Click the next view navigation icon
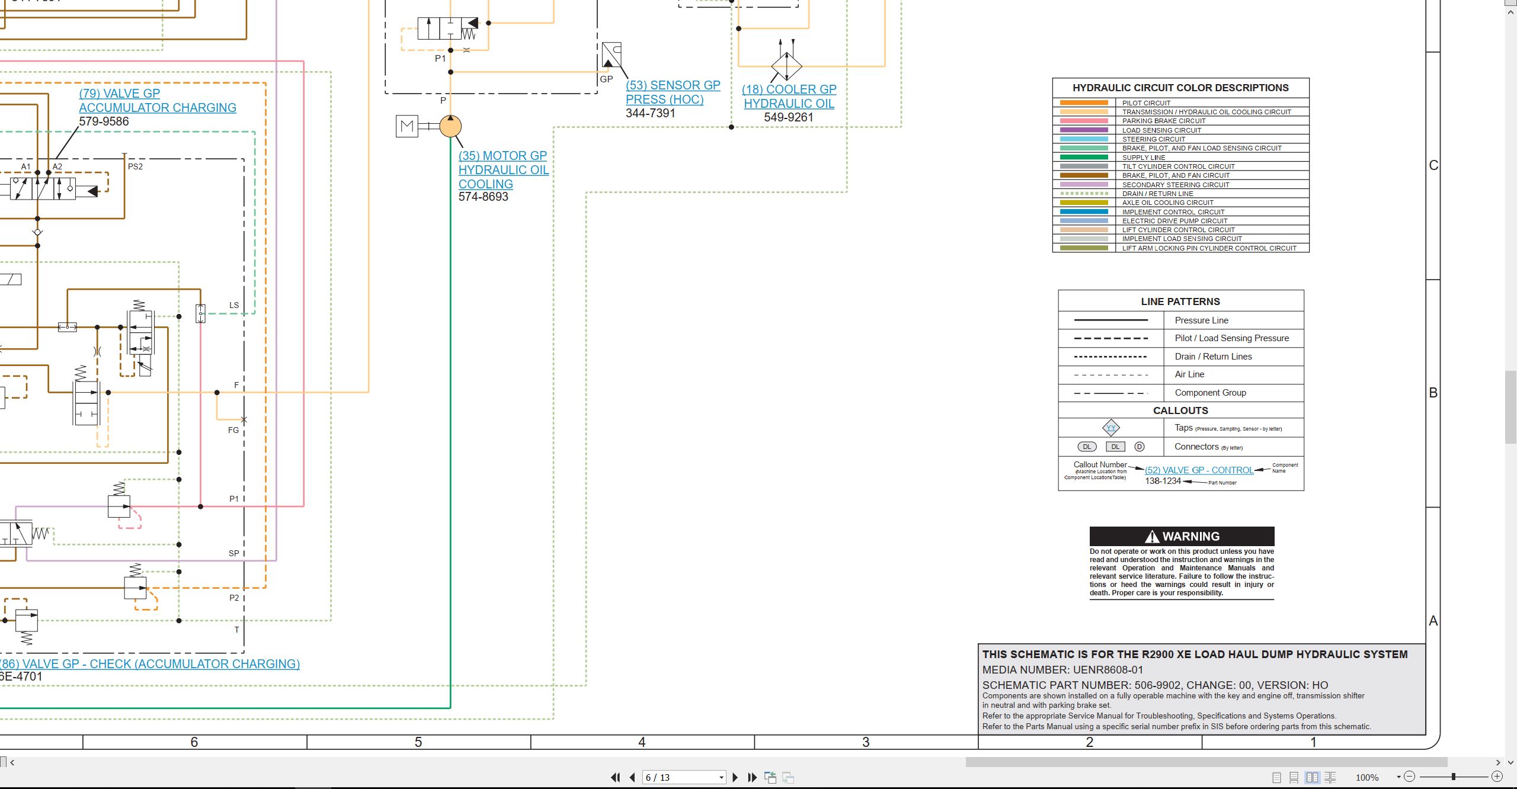Image resolution: width=1517 pixels, height=789 pixels. (x=788, y=777)
